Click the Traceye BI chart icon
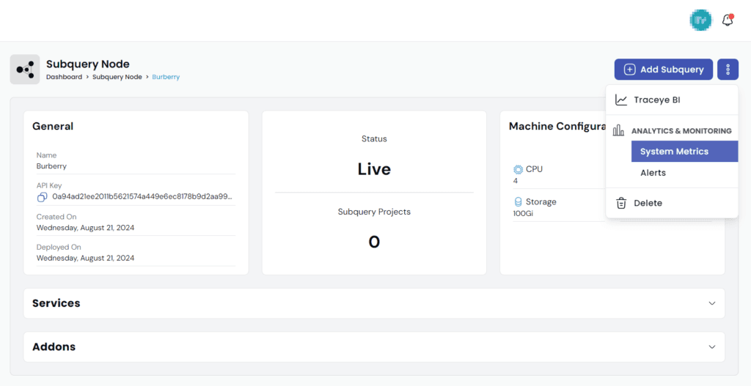Image resolution: width=751 pixels, height=386 pixels. [621, 100]
